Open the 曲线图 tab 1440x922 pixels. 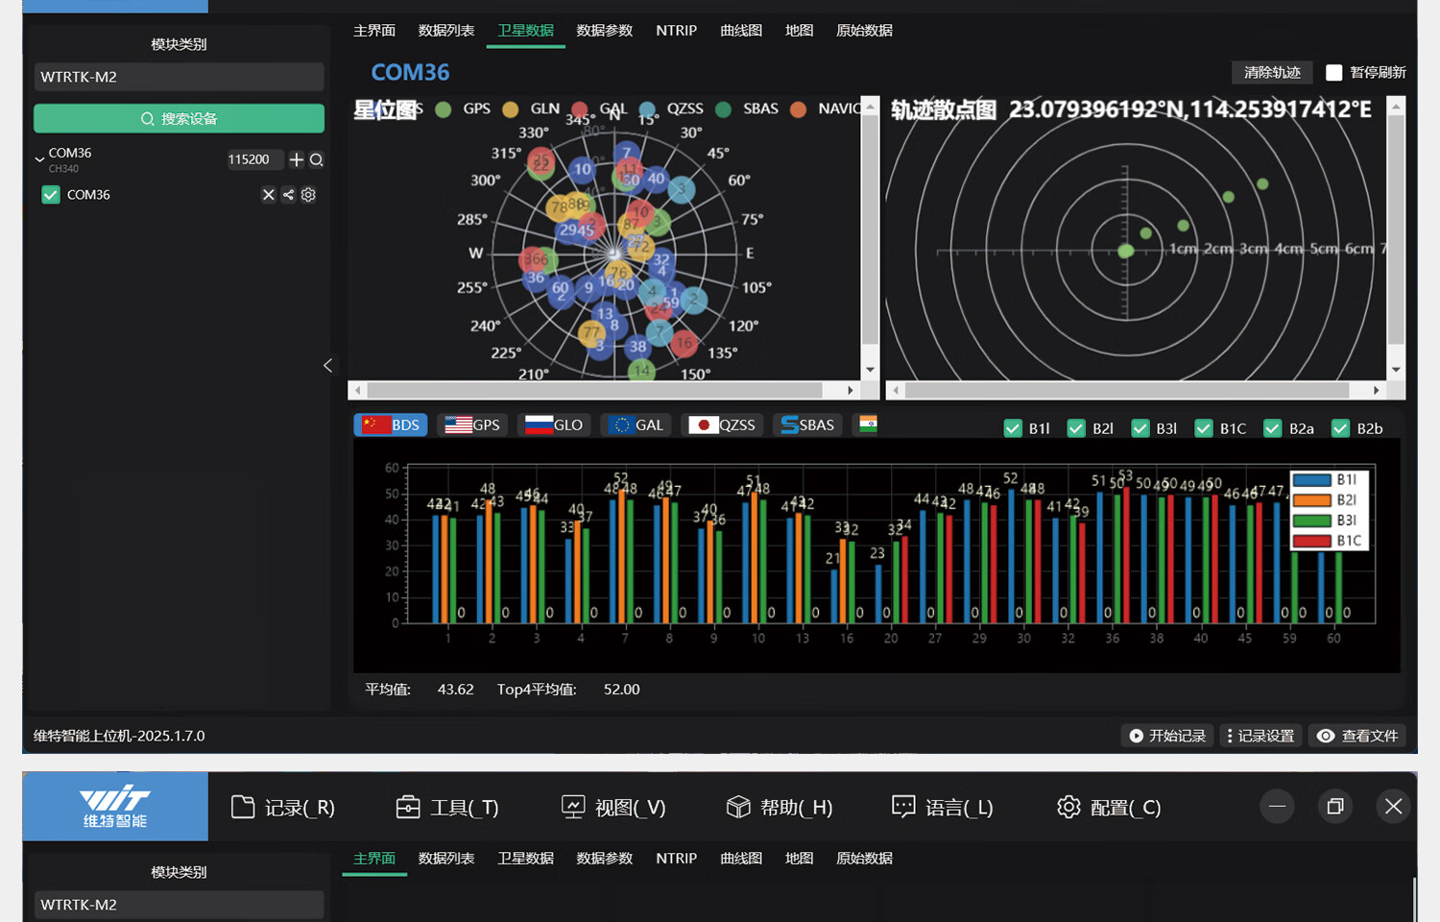click(x=740, y=31)
